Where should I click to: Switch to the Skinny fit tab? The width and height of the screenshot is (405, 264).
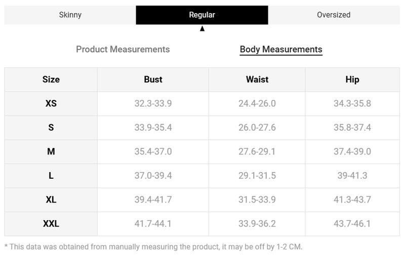coord(70,15)
